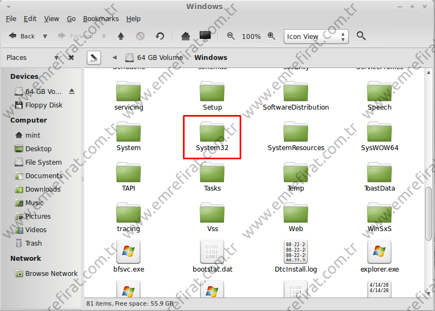Open the Icon View dropdown
The height and width of the screenshot is (311, 435).
pyautogui.click(x=316, y=36)
